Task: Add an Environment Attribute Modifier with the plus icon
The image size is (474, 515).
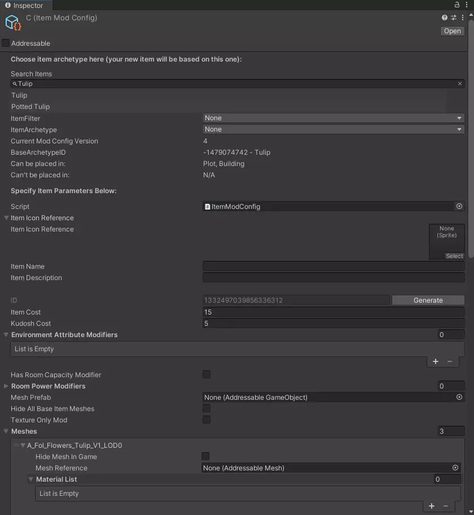Action: click(x=436, y=361)
